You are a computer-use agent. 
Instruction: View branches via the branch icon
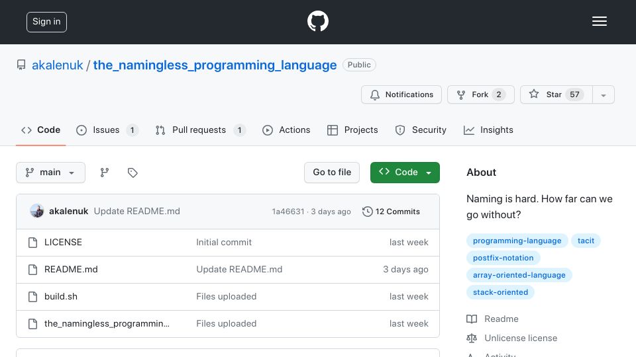click(x=105, y=173)
